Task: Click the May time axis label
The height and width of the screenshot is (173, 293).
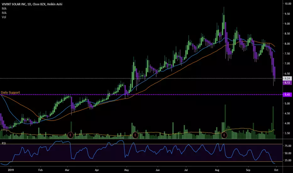Action: (x=126, y=170)
